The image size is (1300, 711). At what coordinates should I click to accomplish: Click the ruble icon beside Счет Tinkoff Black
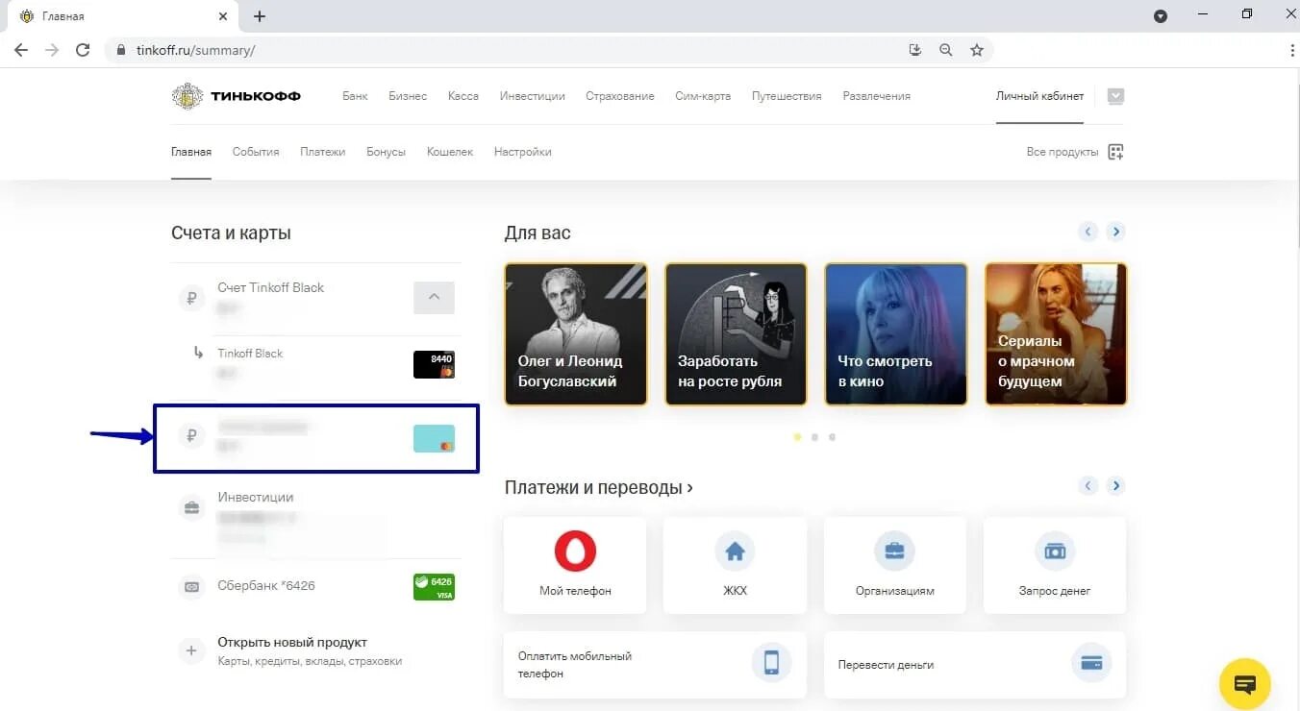tap(191, 298)
